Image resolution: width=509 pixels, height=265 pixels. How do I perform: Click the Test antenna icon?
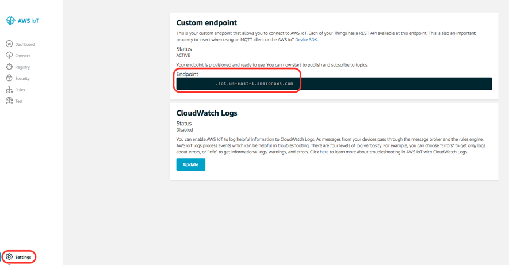9,101
